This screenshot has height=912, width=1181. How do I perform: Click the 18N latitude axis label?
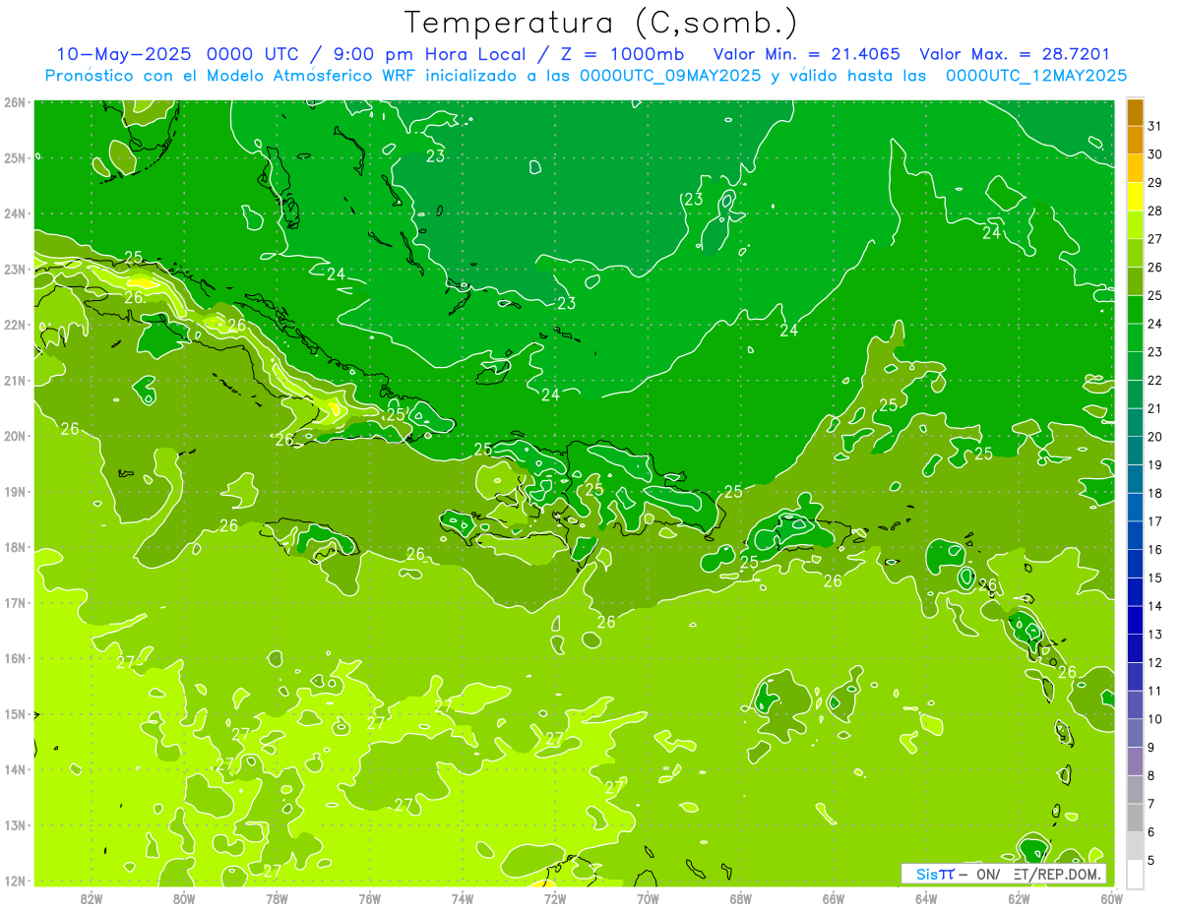point(15,547)
